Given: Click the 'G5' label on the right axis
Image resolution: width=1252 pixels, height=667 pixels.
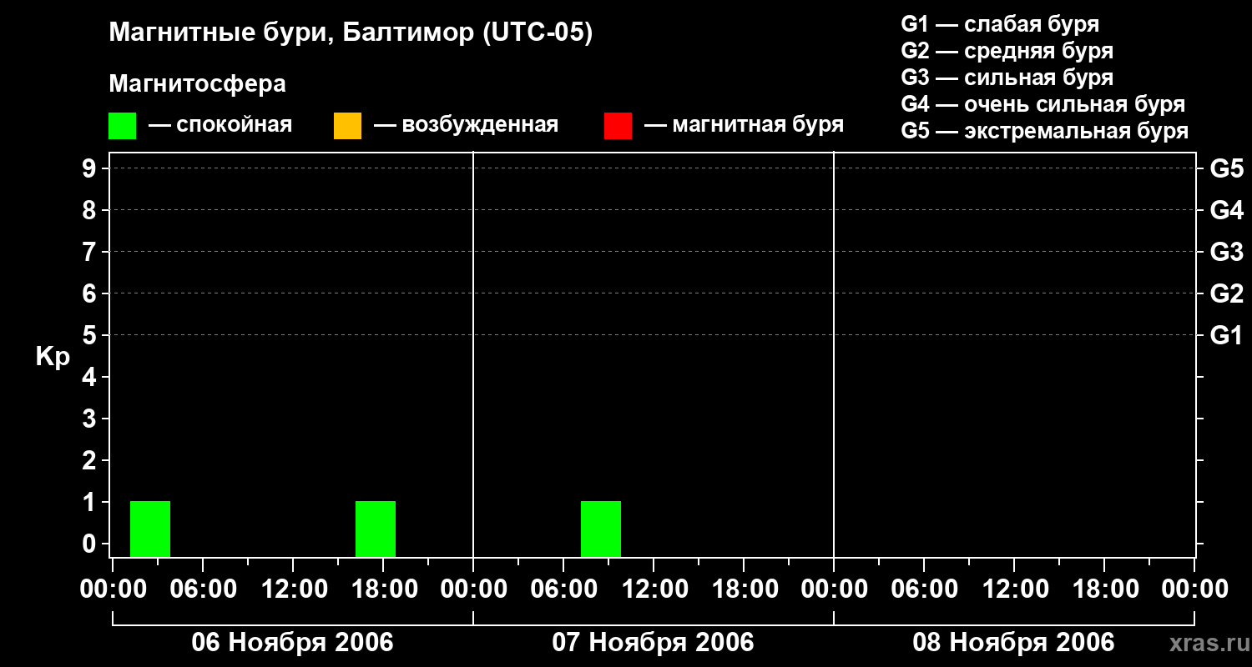Looking at the screenshot, I should [x=1226, y=168].
